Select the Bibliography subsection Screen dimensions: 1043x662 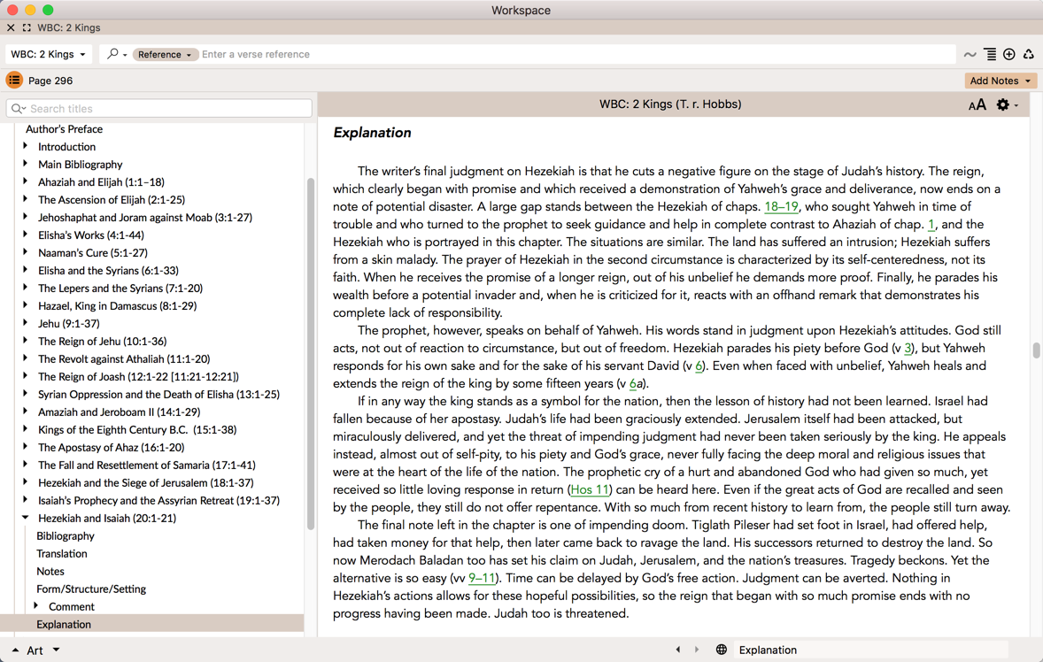66,535
